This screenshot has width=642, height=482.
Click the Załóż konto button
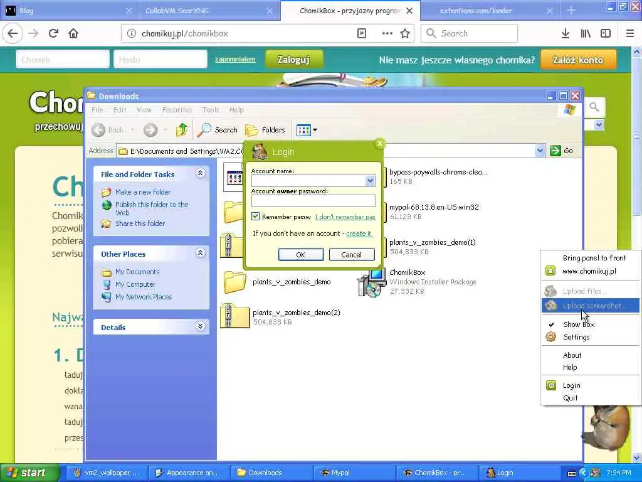tap(578, 60)
